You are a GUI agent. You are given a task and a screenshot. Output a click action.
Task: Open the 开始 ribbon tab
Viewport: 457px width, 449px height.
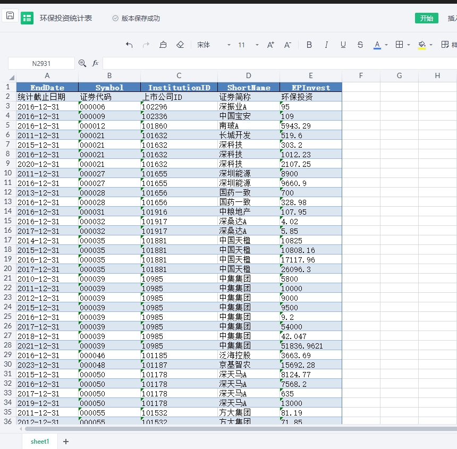tap(426, 18)
